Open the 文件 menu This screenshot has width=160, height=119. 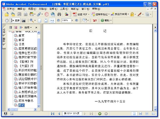(x=11, y=9)
